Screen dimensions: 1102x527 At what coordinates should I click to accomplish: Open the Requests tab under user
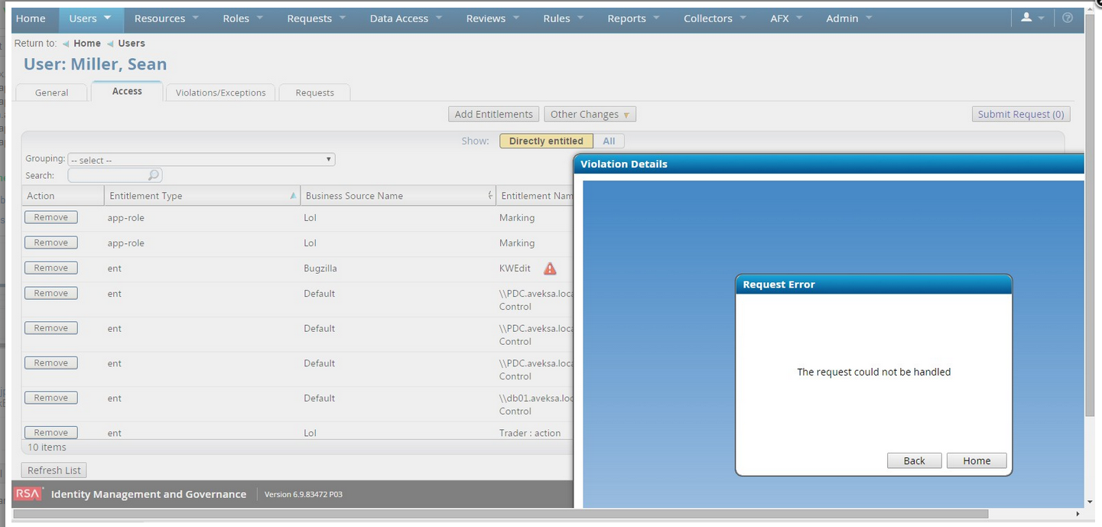point(314,93)
